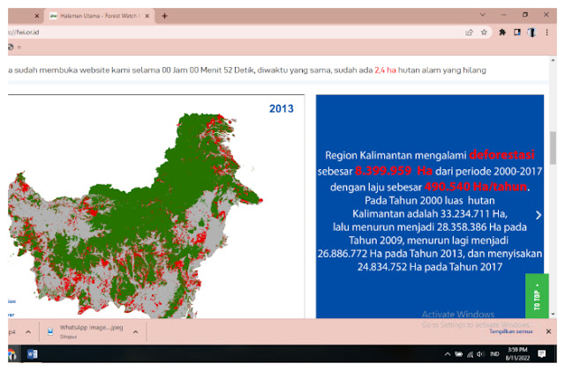Click the globe bookmark icon
This screenshot has width=565, height=371.
click(x=11, y=47)
